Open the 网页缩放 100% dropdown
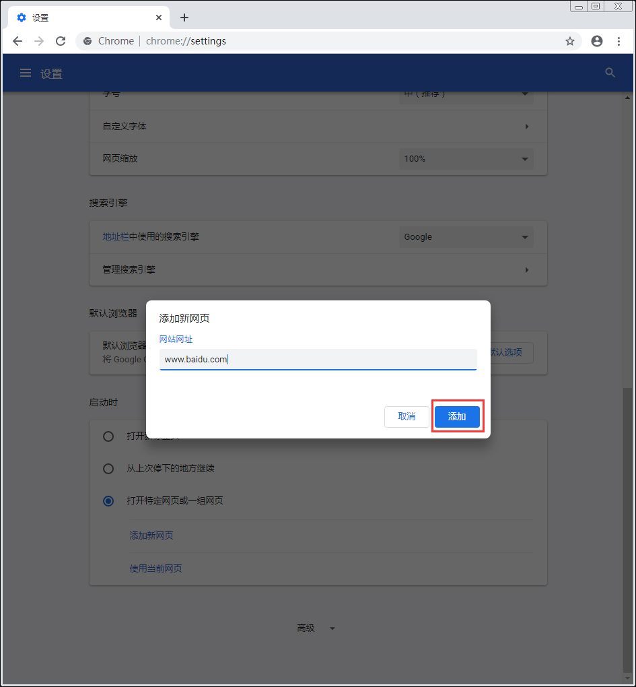Viewport: 636px width, 687px height. [x=466, y=158]
